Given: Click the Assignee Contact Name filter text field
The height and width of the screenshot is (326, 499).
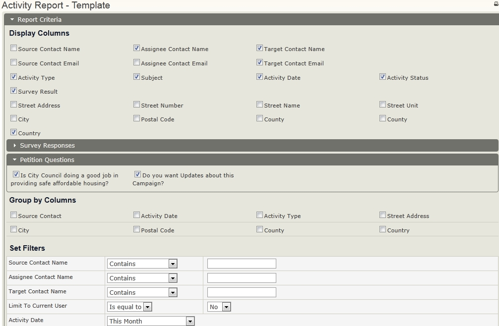Looking at the screenshot, I should pos(242,278).
